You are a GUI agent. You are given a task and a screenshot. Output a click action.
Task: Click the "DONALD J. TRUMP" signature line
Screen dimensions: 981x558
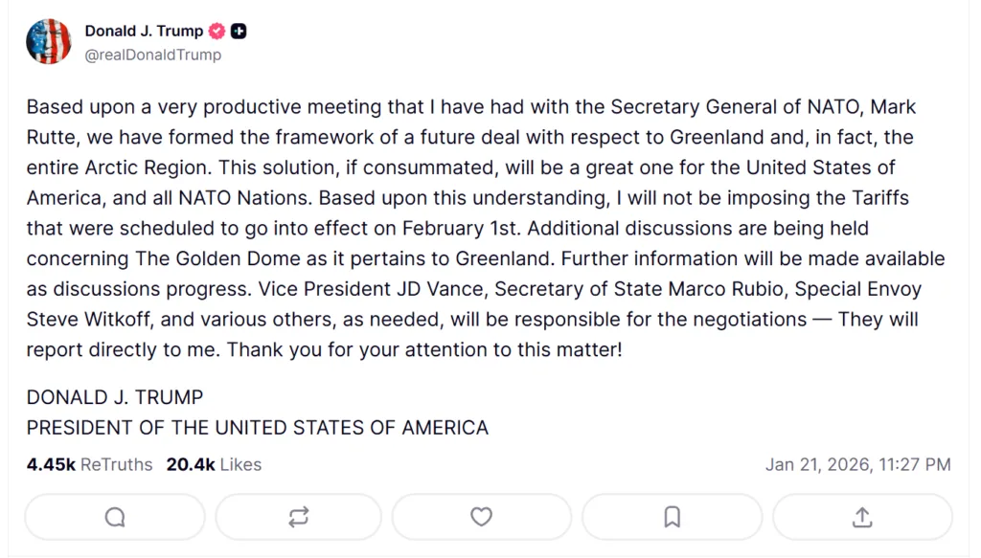[115, 396]
